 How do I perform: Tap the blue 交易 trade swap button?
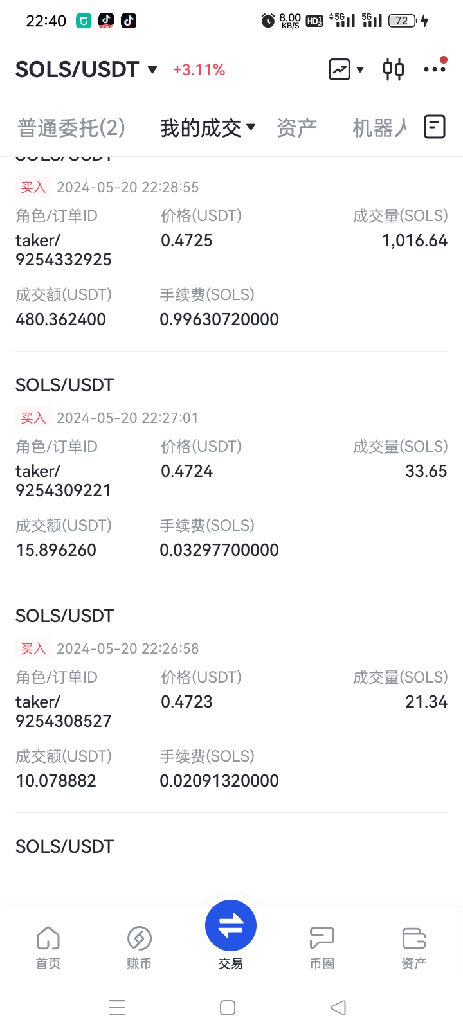click(x=231, y=925)
